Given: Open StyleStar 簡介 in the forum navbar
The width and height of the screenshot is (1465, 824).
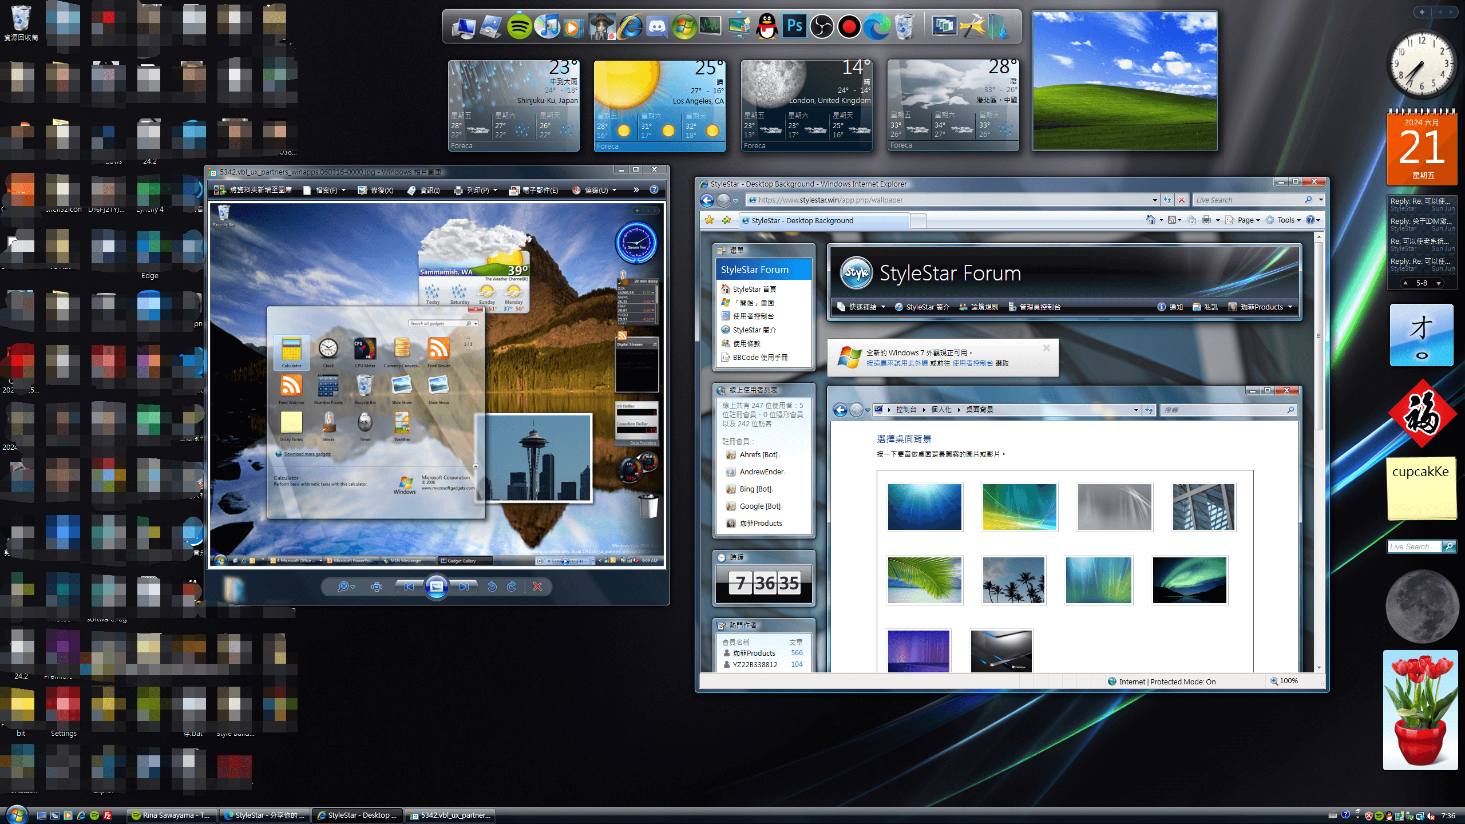Looking at the screenshot, I should coord(922,307).
